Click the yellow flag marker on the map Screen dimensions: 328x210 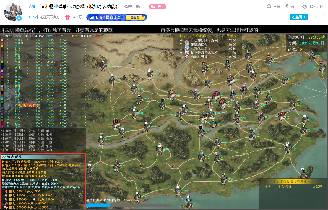[x=133, y=67]
